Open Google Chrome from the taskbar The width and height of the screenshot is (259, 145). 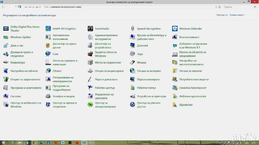[x=34, y=142]
